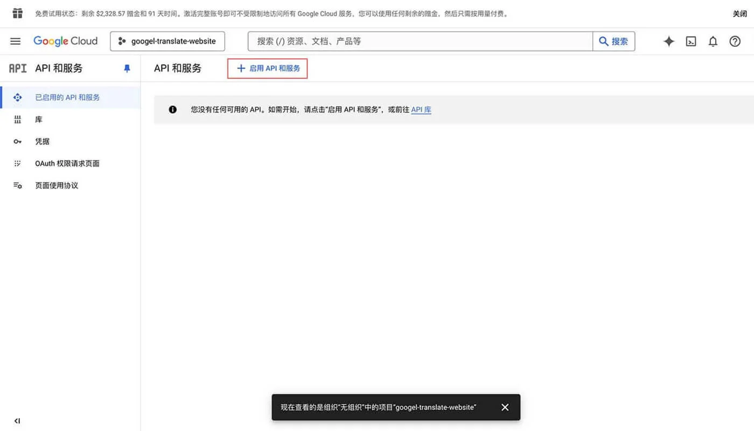Launch Cloud Shell from the top bar
The height and width of the screenshot is (431, 754).
coord(690,41)
